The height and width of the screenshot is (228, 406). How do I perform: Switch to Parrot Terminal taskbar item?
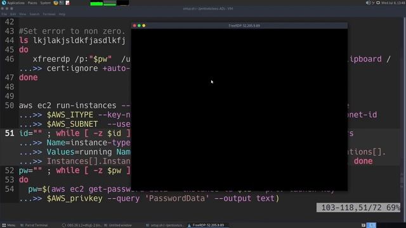coord(34,225)
